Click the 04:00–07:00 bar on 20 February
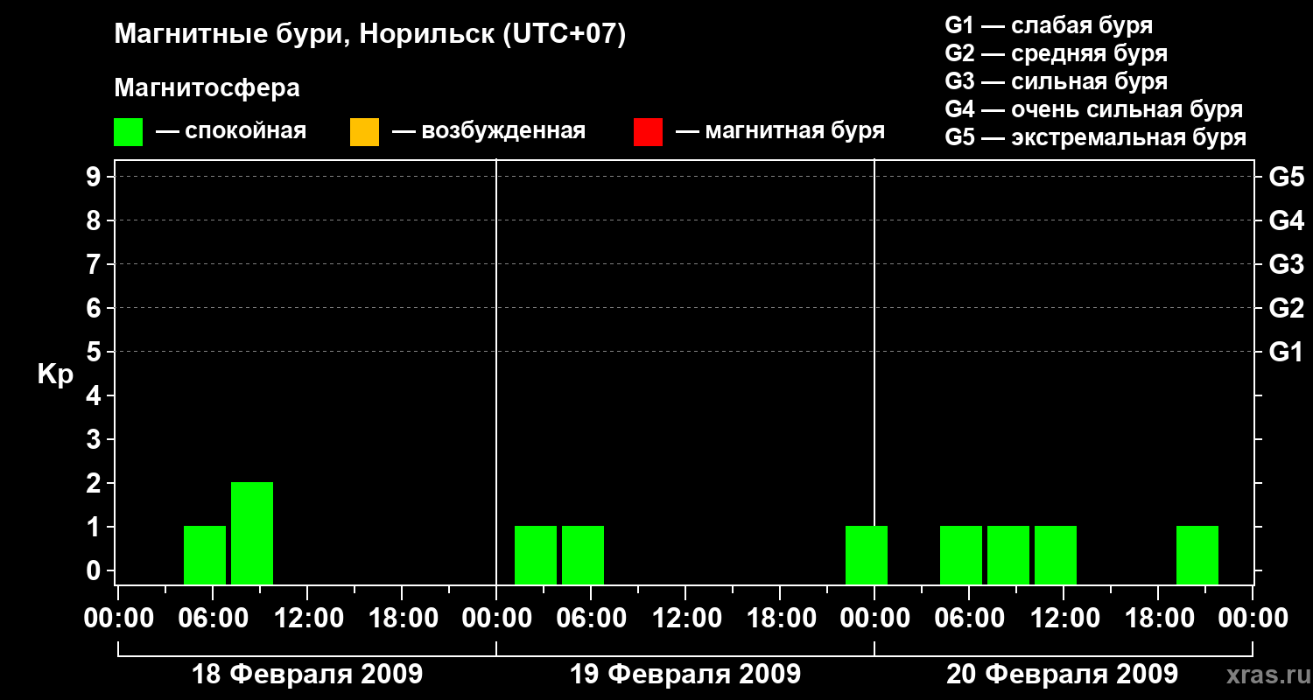 961,555
